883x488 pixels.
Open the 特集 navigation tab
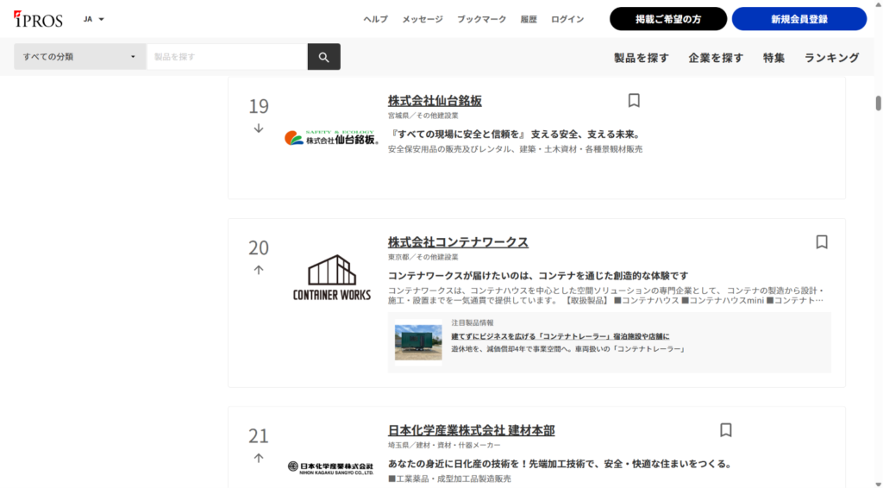(x=773, y=58)
